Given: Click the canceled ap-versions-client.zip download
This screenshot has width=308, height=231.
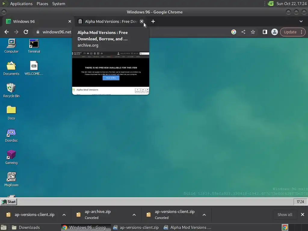Looking at the screenshot, I should 171,214.
